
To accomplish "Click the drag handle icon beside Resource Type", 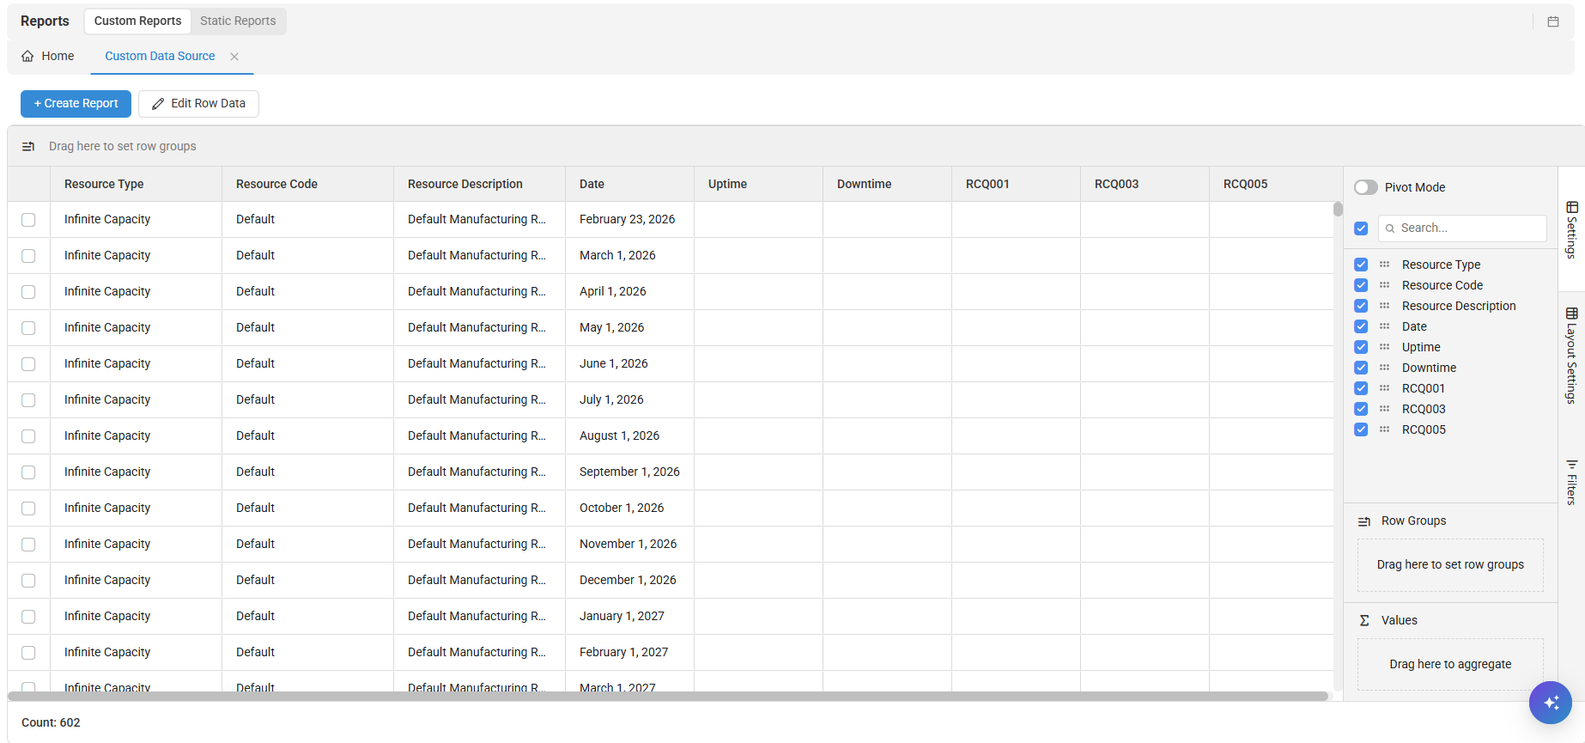I will click(x=1384, y=265).
